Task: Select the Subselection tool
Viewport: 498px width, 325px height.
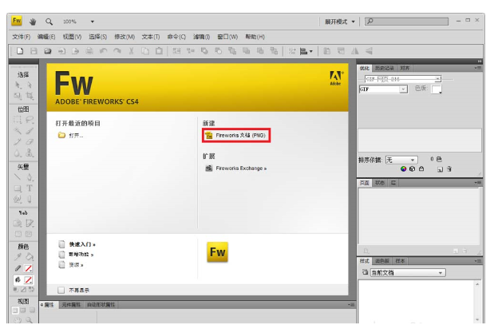Action: [x=30, y=85]
